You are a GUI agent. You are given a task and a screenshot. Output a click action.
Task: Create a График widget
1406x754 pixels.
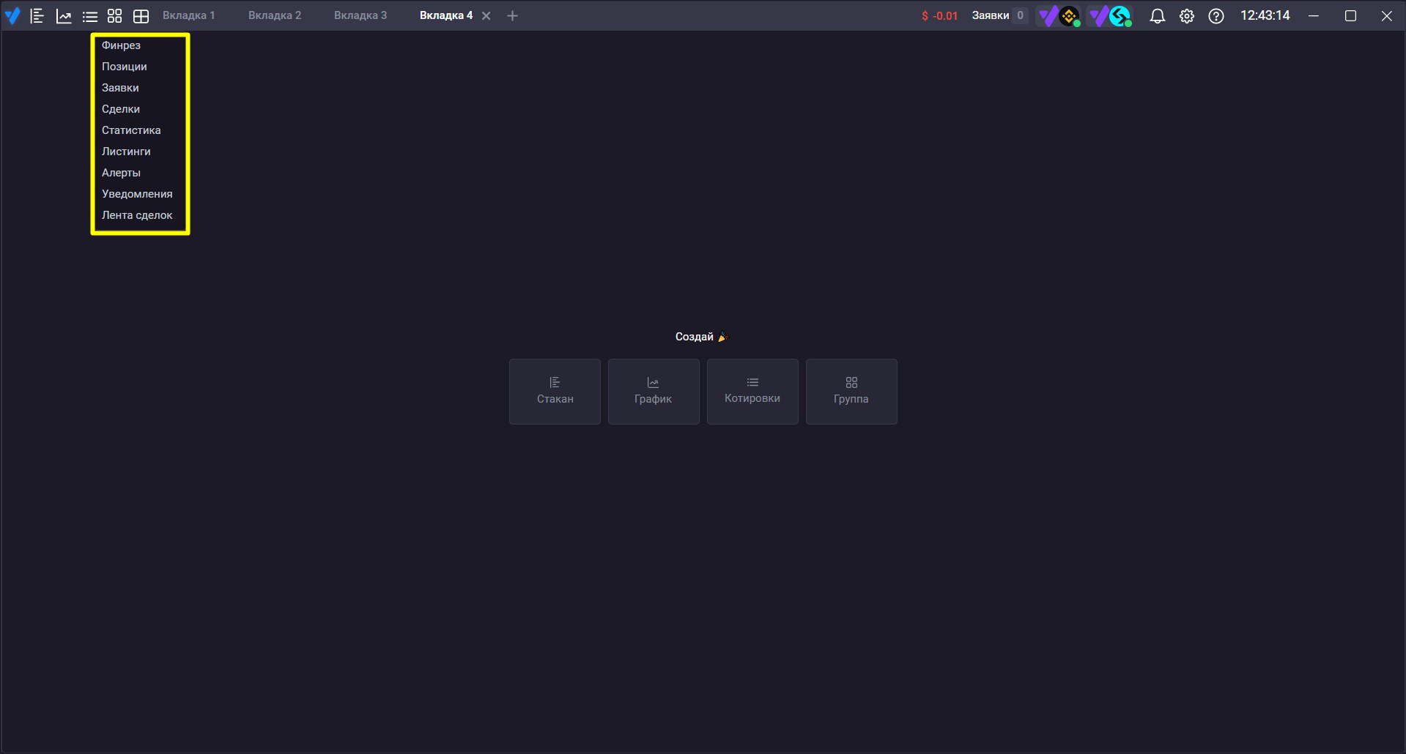coord(654,392)
